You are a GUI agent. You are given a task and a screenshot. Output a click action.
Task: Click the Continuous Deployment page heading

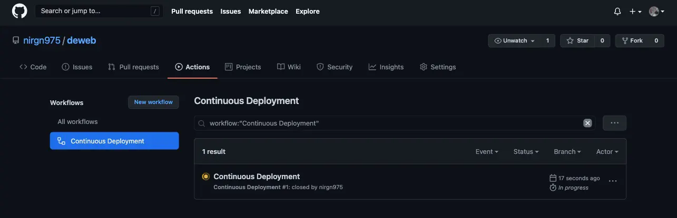coord(247,101)
